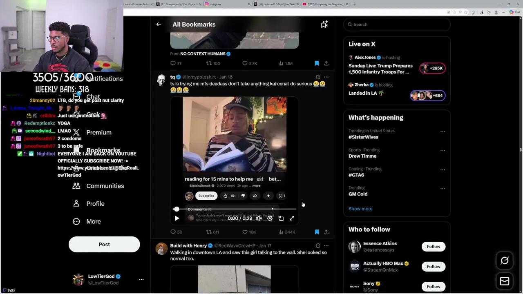Open more options for the Drew Timme trend
The width and height of the screenshot is (523, 294).
point(443,150)
